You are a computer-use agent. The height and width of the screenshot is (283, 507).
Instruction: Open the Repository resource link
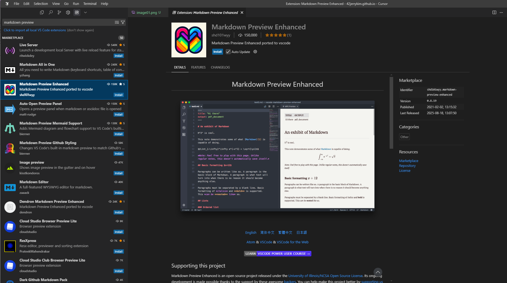click(x=407, y=166)
